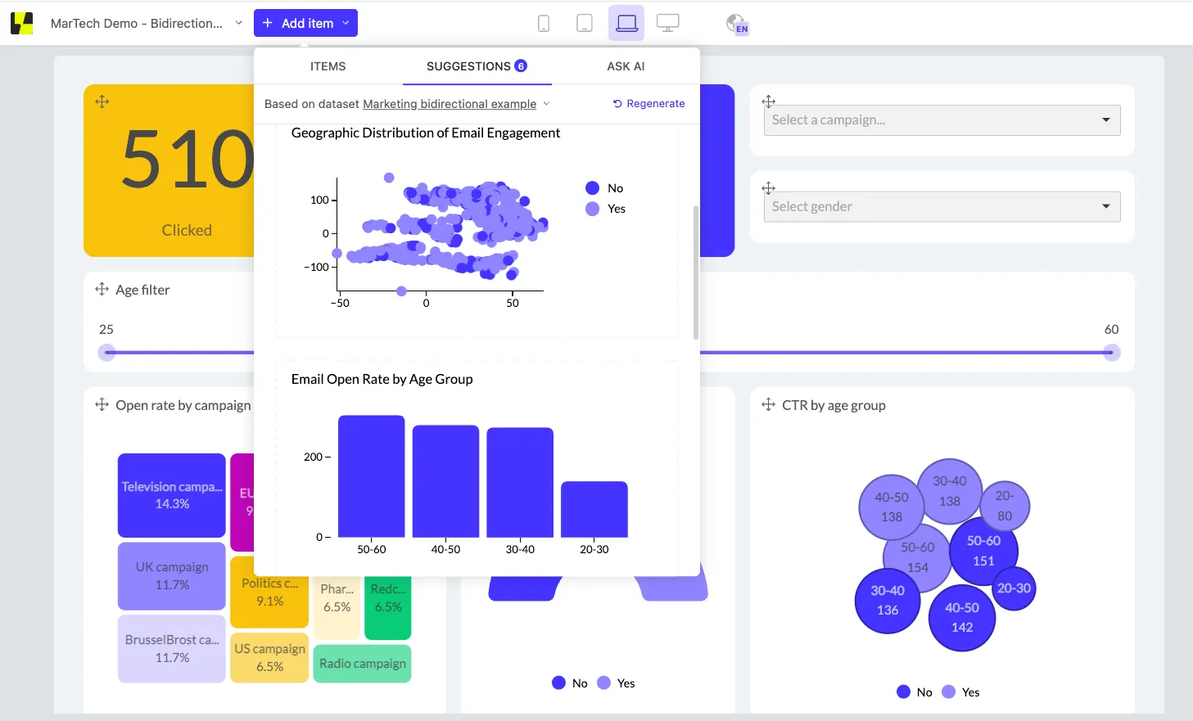Click the move handle above Select gender
This screenshot has height=721, width=1193.
coord(768,187)
